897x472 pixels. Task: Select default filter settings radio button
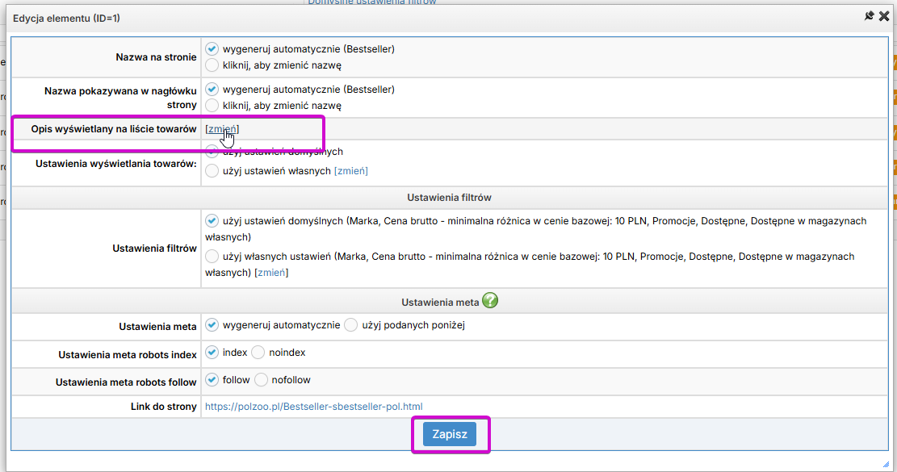[x=212, y=220]
